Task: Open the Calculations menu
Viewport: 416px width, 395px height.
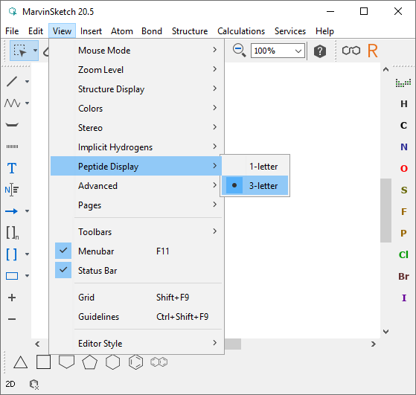Action: point(241,31)
